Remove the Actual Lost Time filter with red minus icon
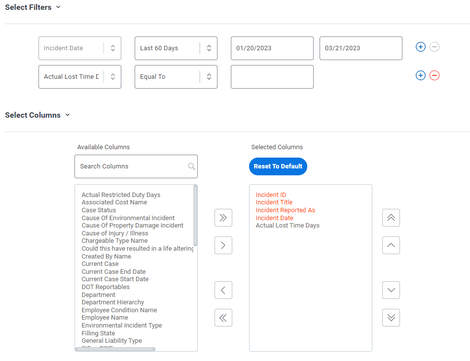The width and height of the screenshot is (470, 361). point(434,75)
